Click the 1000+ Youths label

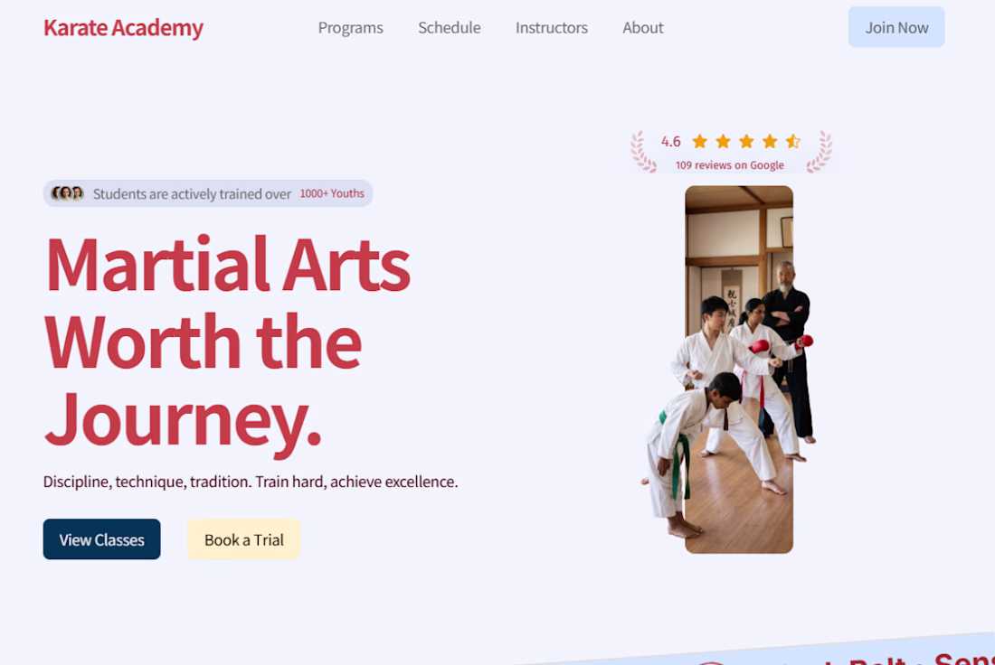tap(332, 193)
